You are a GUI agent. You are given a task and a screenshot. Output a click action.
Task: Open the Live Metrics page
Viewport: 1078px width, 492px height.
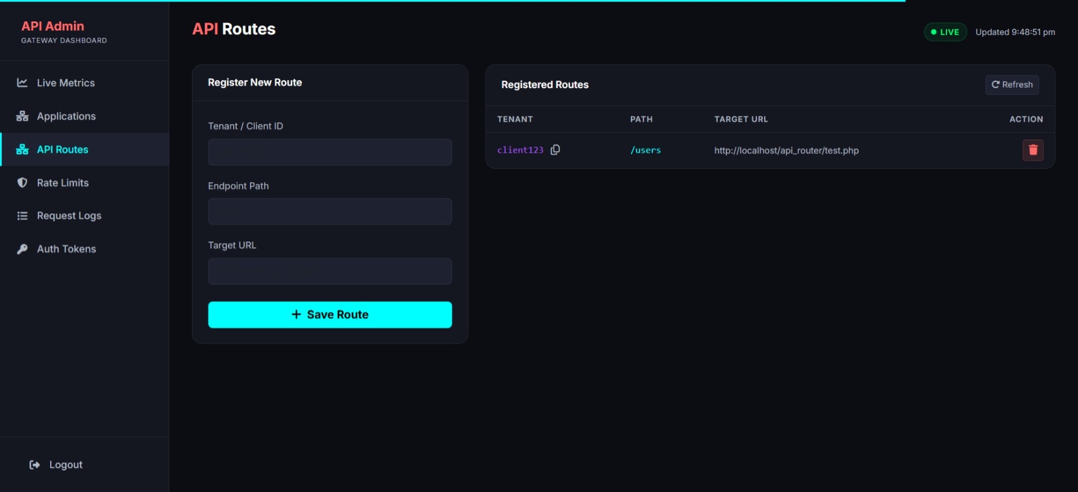[x=84, y=83]
